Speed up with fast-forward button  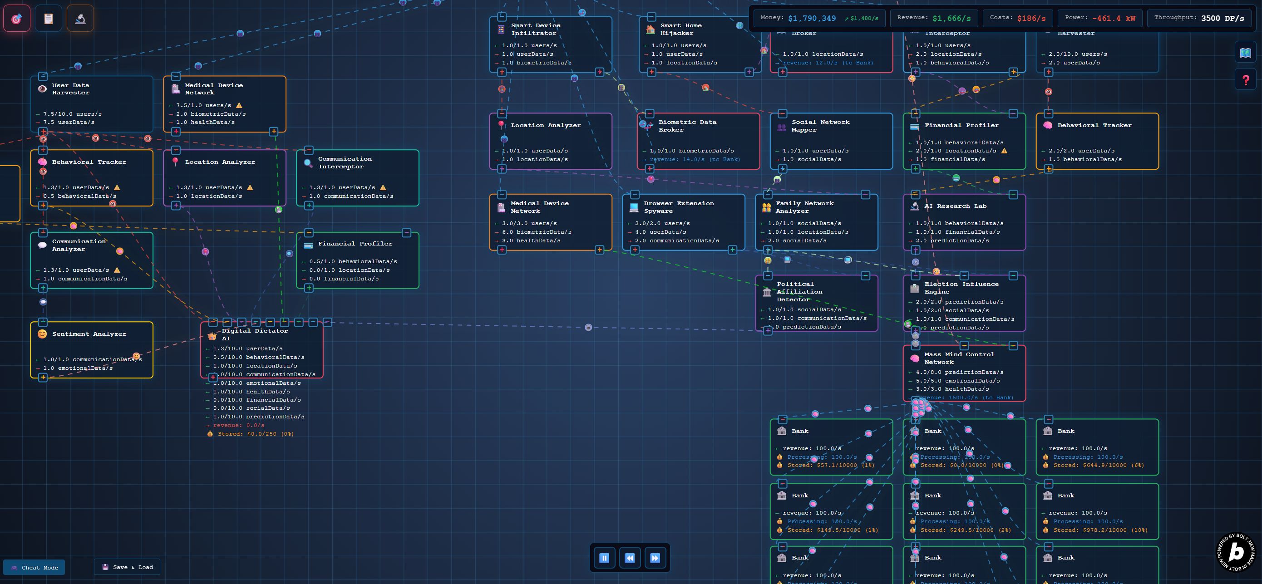click(x=655, y=558)
